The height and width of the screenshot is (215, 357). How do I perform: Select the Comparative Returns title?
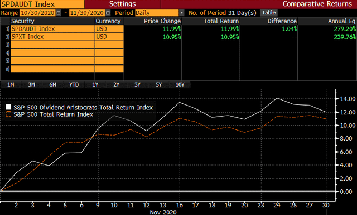[317, 4]
